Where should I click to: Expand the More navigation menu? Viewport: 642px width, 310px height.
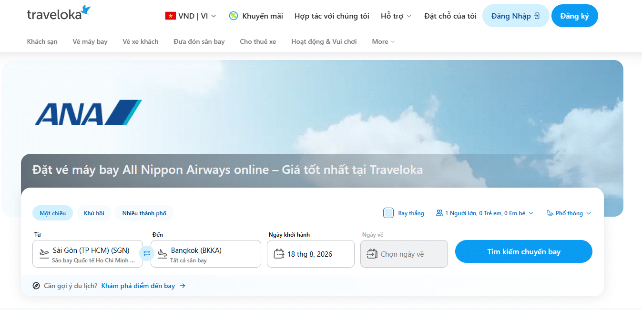pyautogui.click(x=383, y=41)
